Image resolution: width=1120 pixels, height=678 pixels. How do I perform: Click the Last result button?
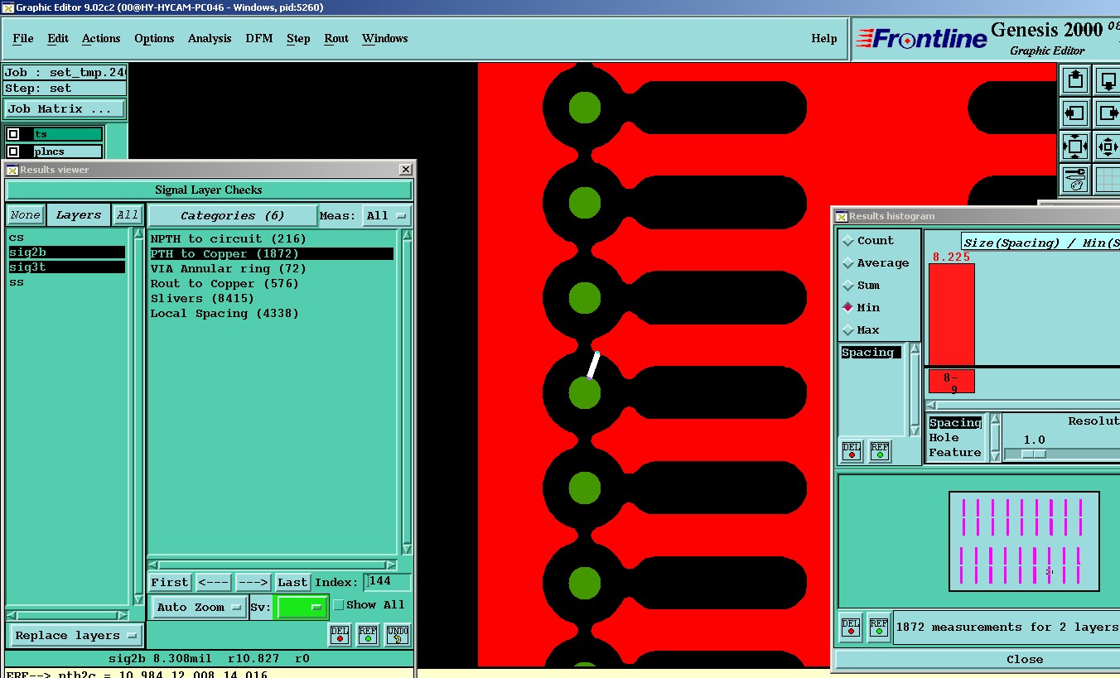292,583
